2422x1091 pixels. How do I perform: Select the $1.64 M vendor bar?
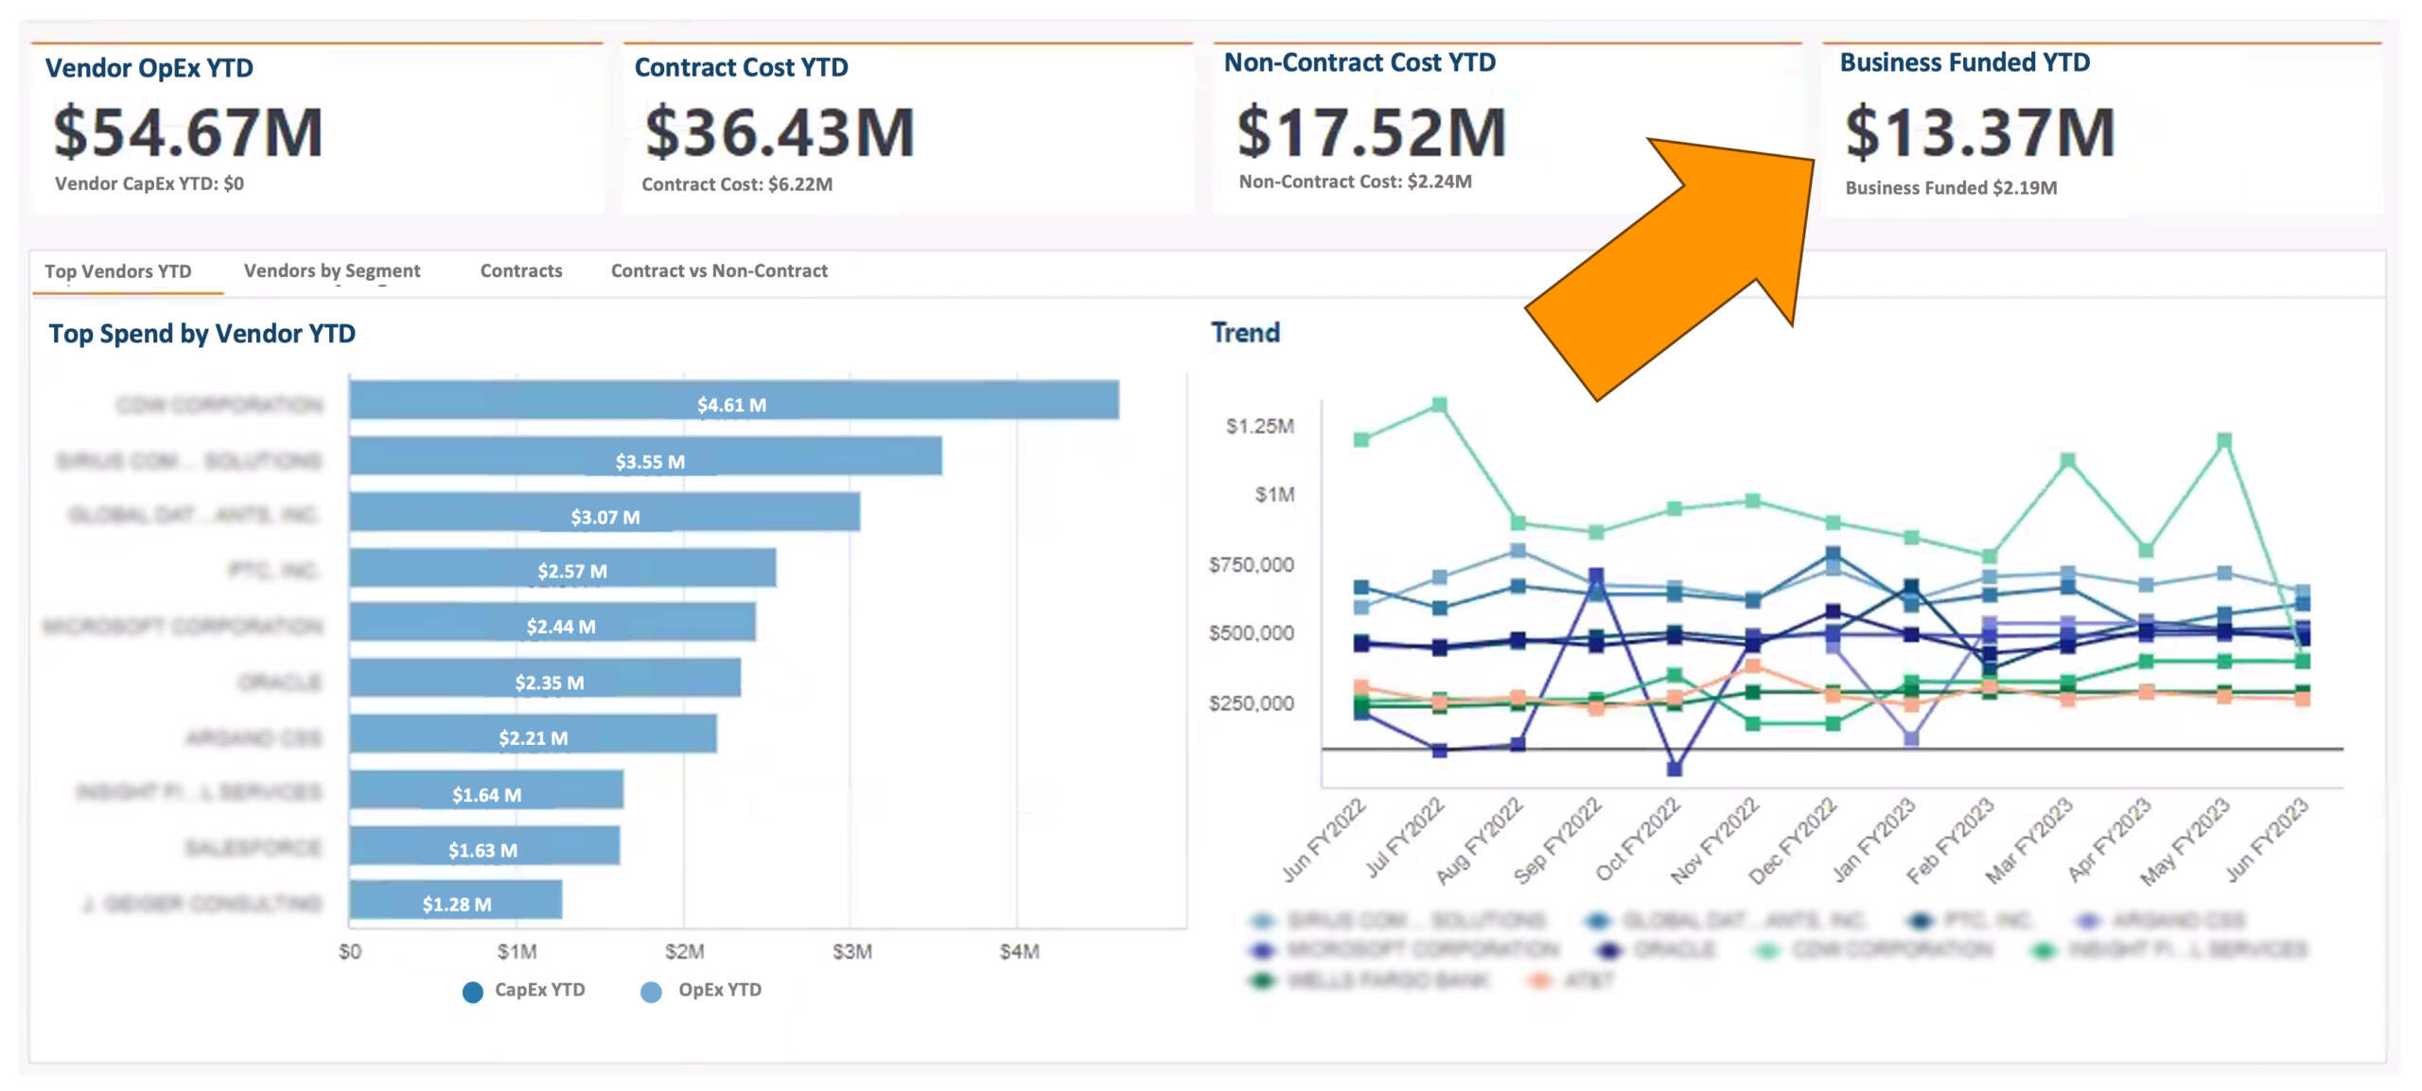[x=486, y=789]
